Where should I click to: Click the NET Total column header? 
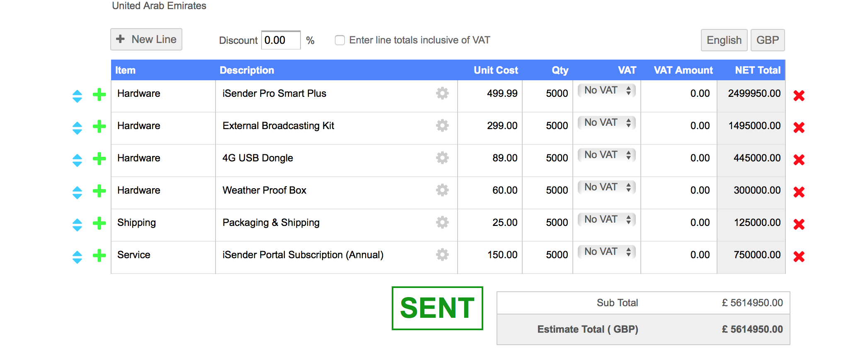coord(758,70)
